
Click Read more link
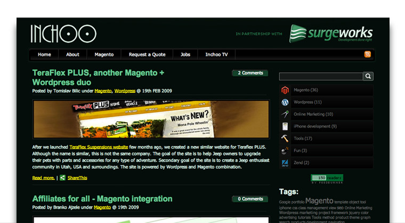43,178
